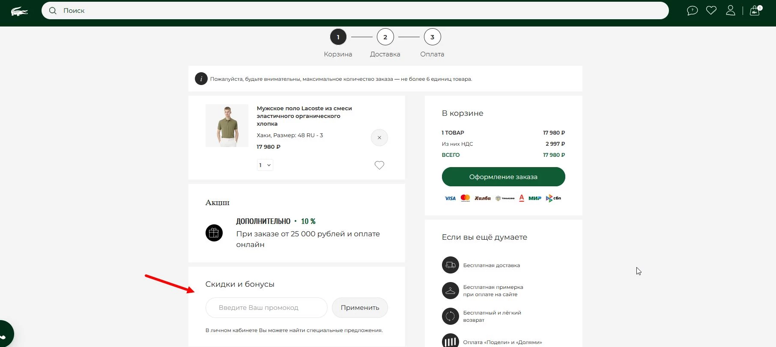Click the Бесплатная примерка hanger icon
776x347 pixels.
pyautogui.click(x=450, y=291)
